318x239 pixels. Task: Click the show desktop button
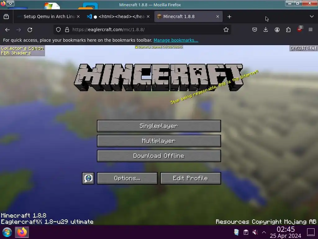(x=311, y=232)
